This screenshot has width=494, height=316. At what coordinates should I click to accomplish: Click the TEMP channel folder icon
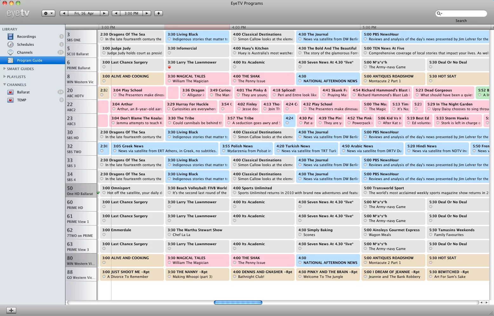10,100
